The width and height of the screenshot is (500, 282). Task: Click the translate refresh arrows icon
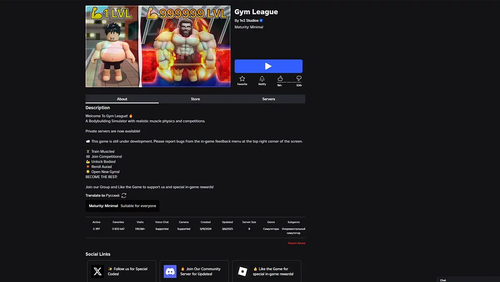[x=124, y=195]
